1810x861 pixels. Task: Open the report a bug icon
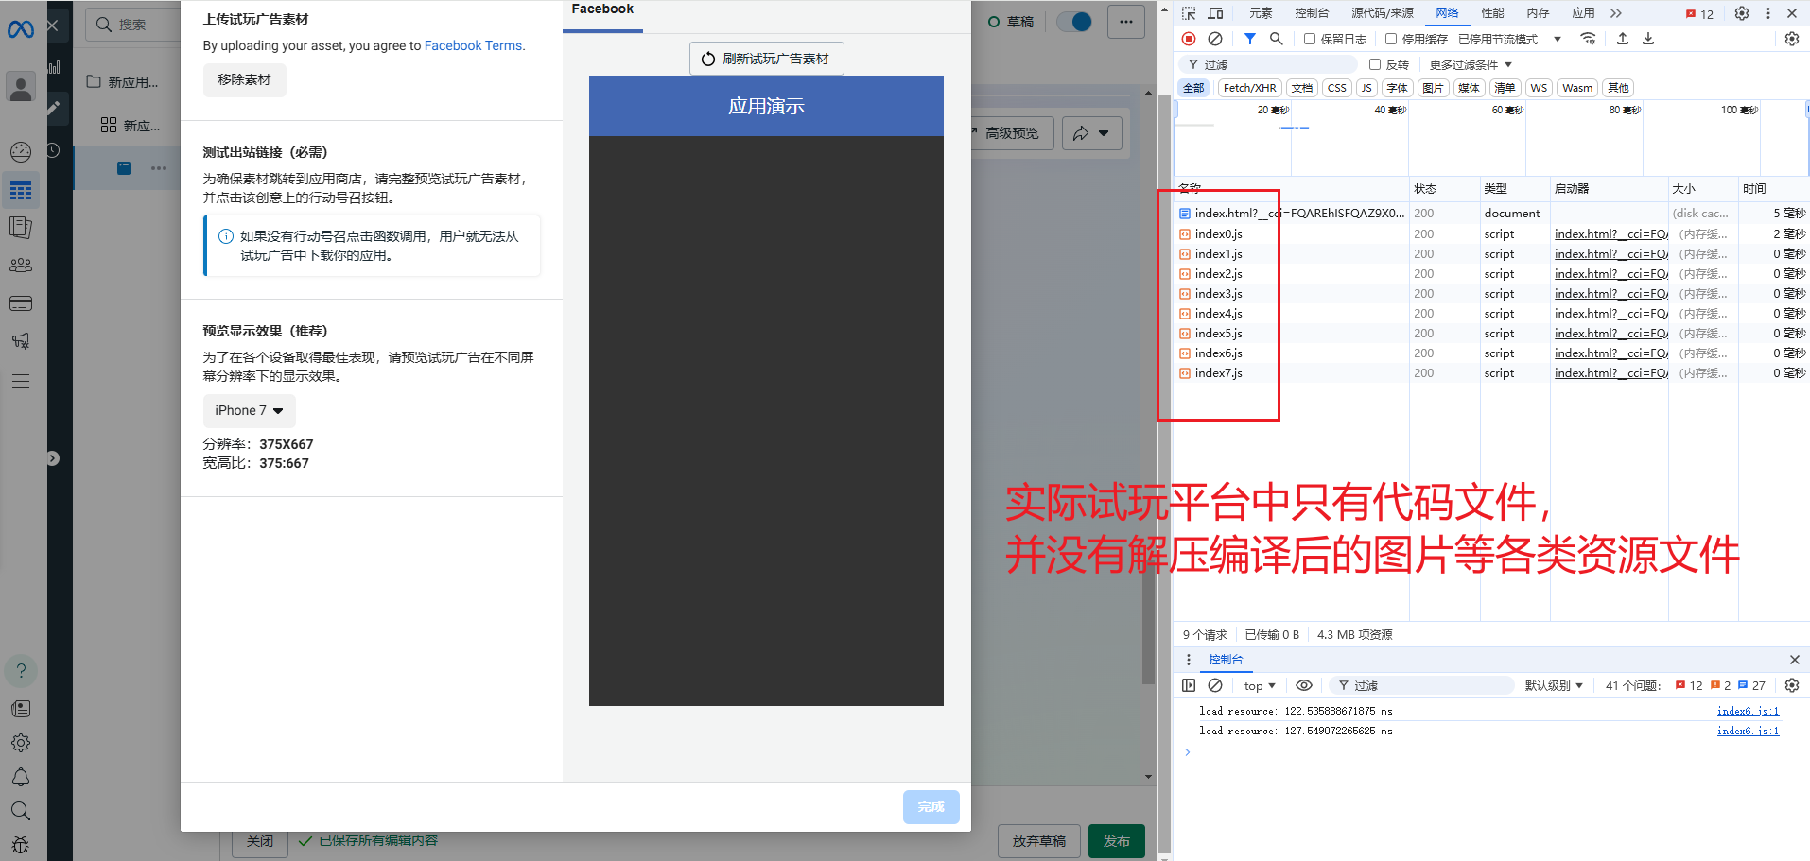(x=21, y=845)
